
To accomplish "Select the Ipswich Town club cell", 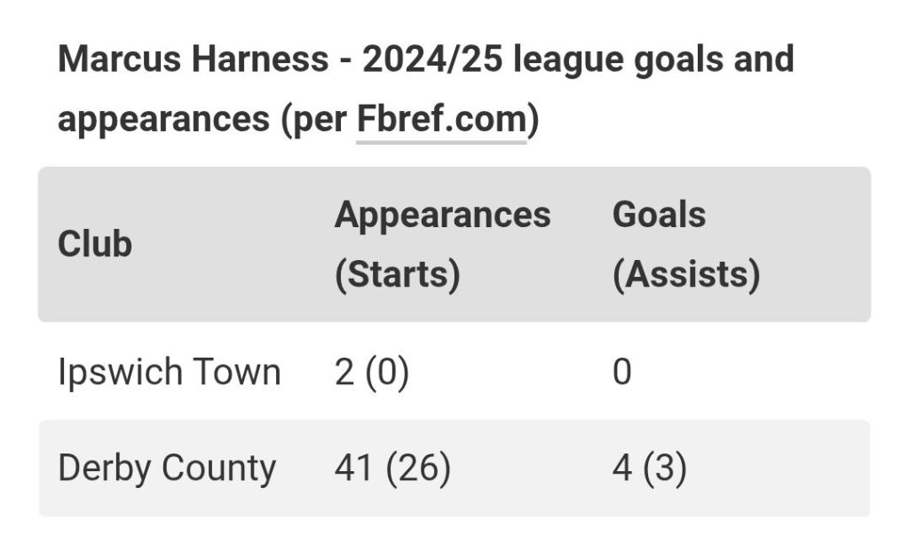I will [x=170, y=372].
